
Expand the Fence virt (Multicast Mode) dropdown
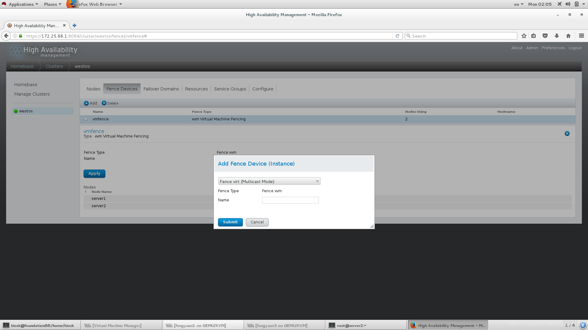(269, 181)
